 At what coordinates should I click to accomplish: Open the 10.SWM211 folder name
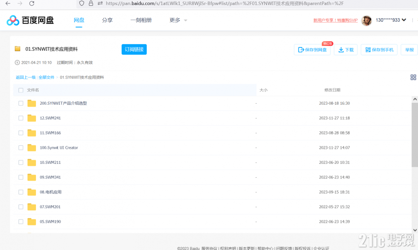click(x=50, y=162)
